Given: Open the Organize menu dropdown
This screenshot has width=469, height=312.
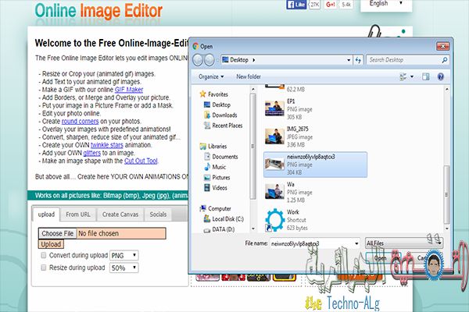Looking at the screenshot, I should tap(211, 76).
